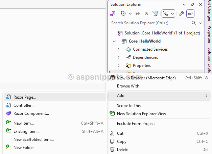Click the Copy icon
Viewport: 212px width, 154px height.
click(112, 141)
